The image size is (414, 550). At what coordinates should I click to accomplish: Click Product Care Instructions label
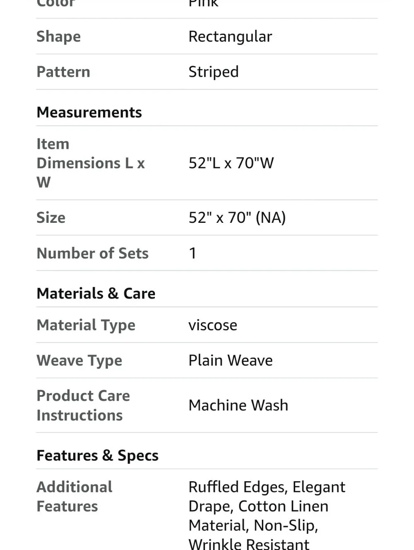[83, 405]
